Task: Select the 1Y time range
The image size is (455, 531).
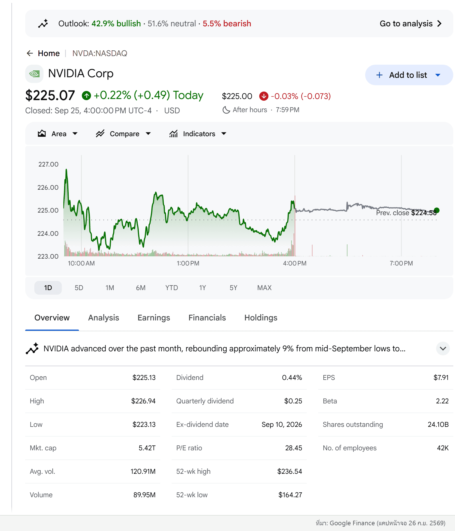Action: (x=203, y=288)
